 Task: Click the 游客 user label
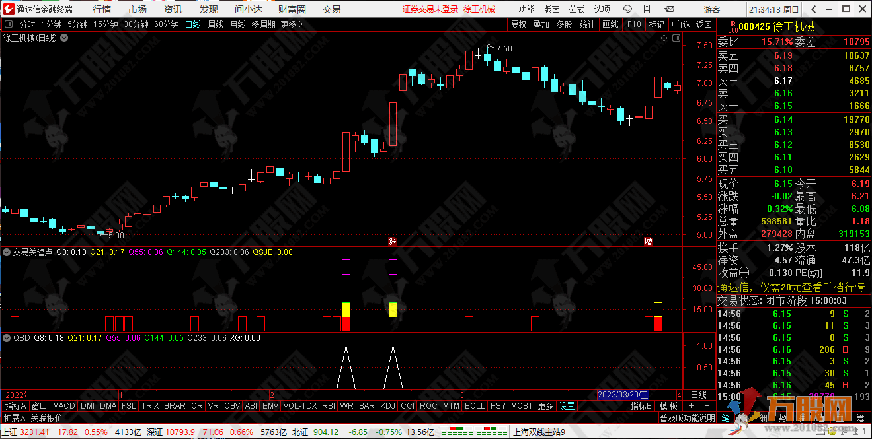[x=712, y=9]
